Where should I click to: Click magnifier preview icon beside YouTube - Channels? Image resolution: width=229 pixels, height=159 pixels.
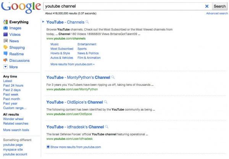(x=87, y=22)
